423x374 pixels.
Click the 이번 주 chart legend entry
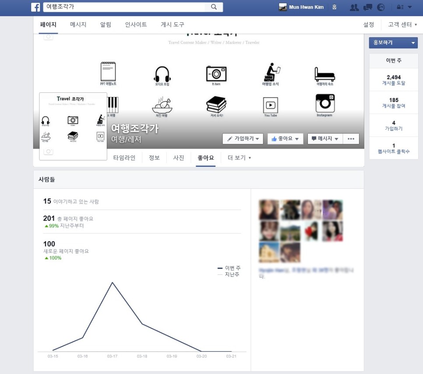(x=229, y=268)
